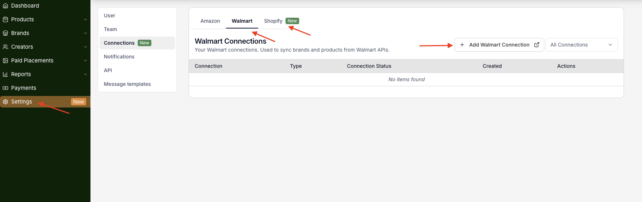Click the Settings gear icon
Screen dimensions: 642x202
pyautogui.click(x=5, y=102)
